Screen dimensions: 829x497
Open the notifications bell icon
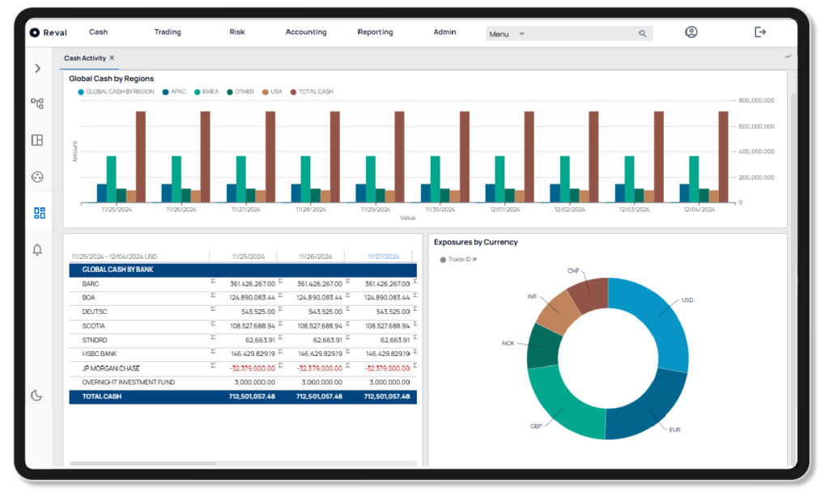point(37,250)
